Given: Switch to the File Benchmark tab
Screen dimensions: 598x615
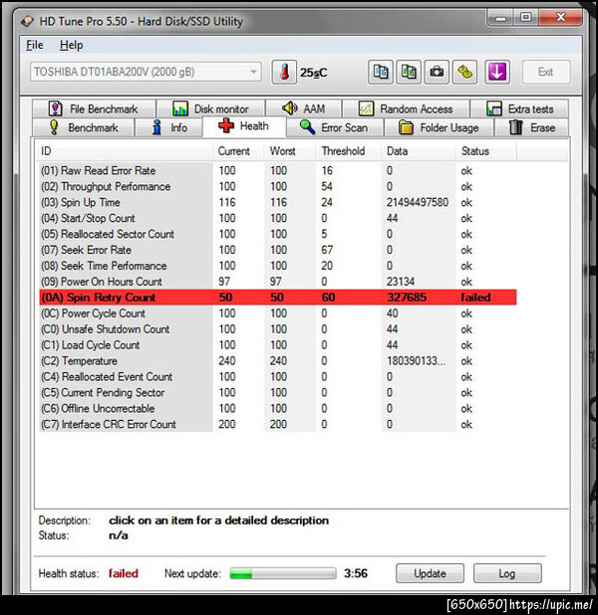Looking at the screenshot, I should [x=94, y=108].
